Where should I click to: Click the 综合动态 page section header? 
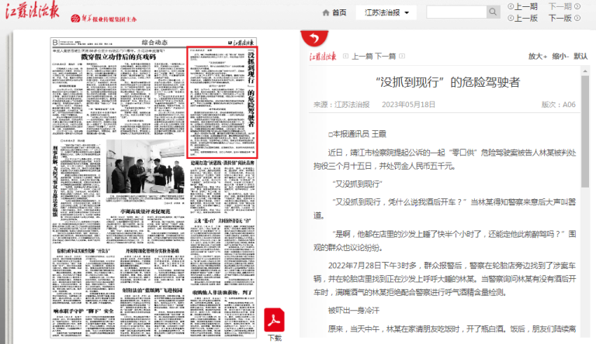tap(154, 42)
